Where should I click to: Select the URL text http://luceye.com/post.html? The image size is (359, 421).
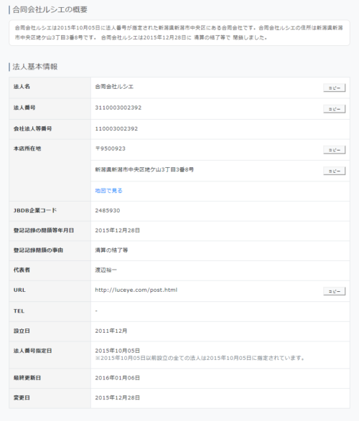pos(136,290)
